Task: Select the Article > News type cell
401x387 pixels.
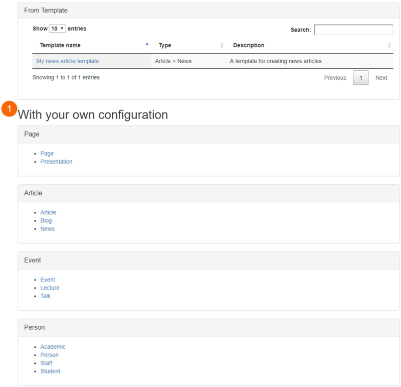Action: tap(173, 61)
